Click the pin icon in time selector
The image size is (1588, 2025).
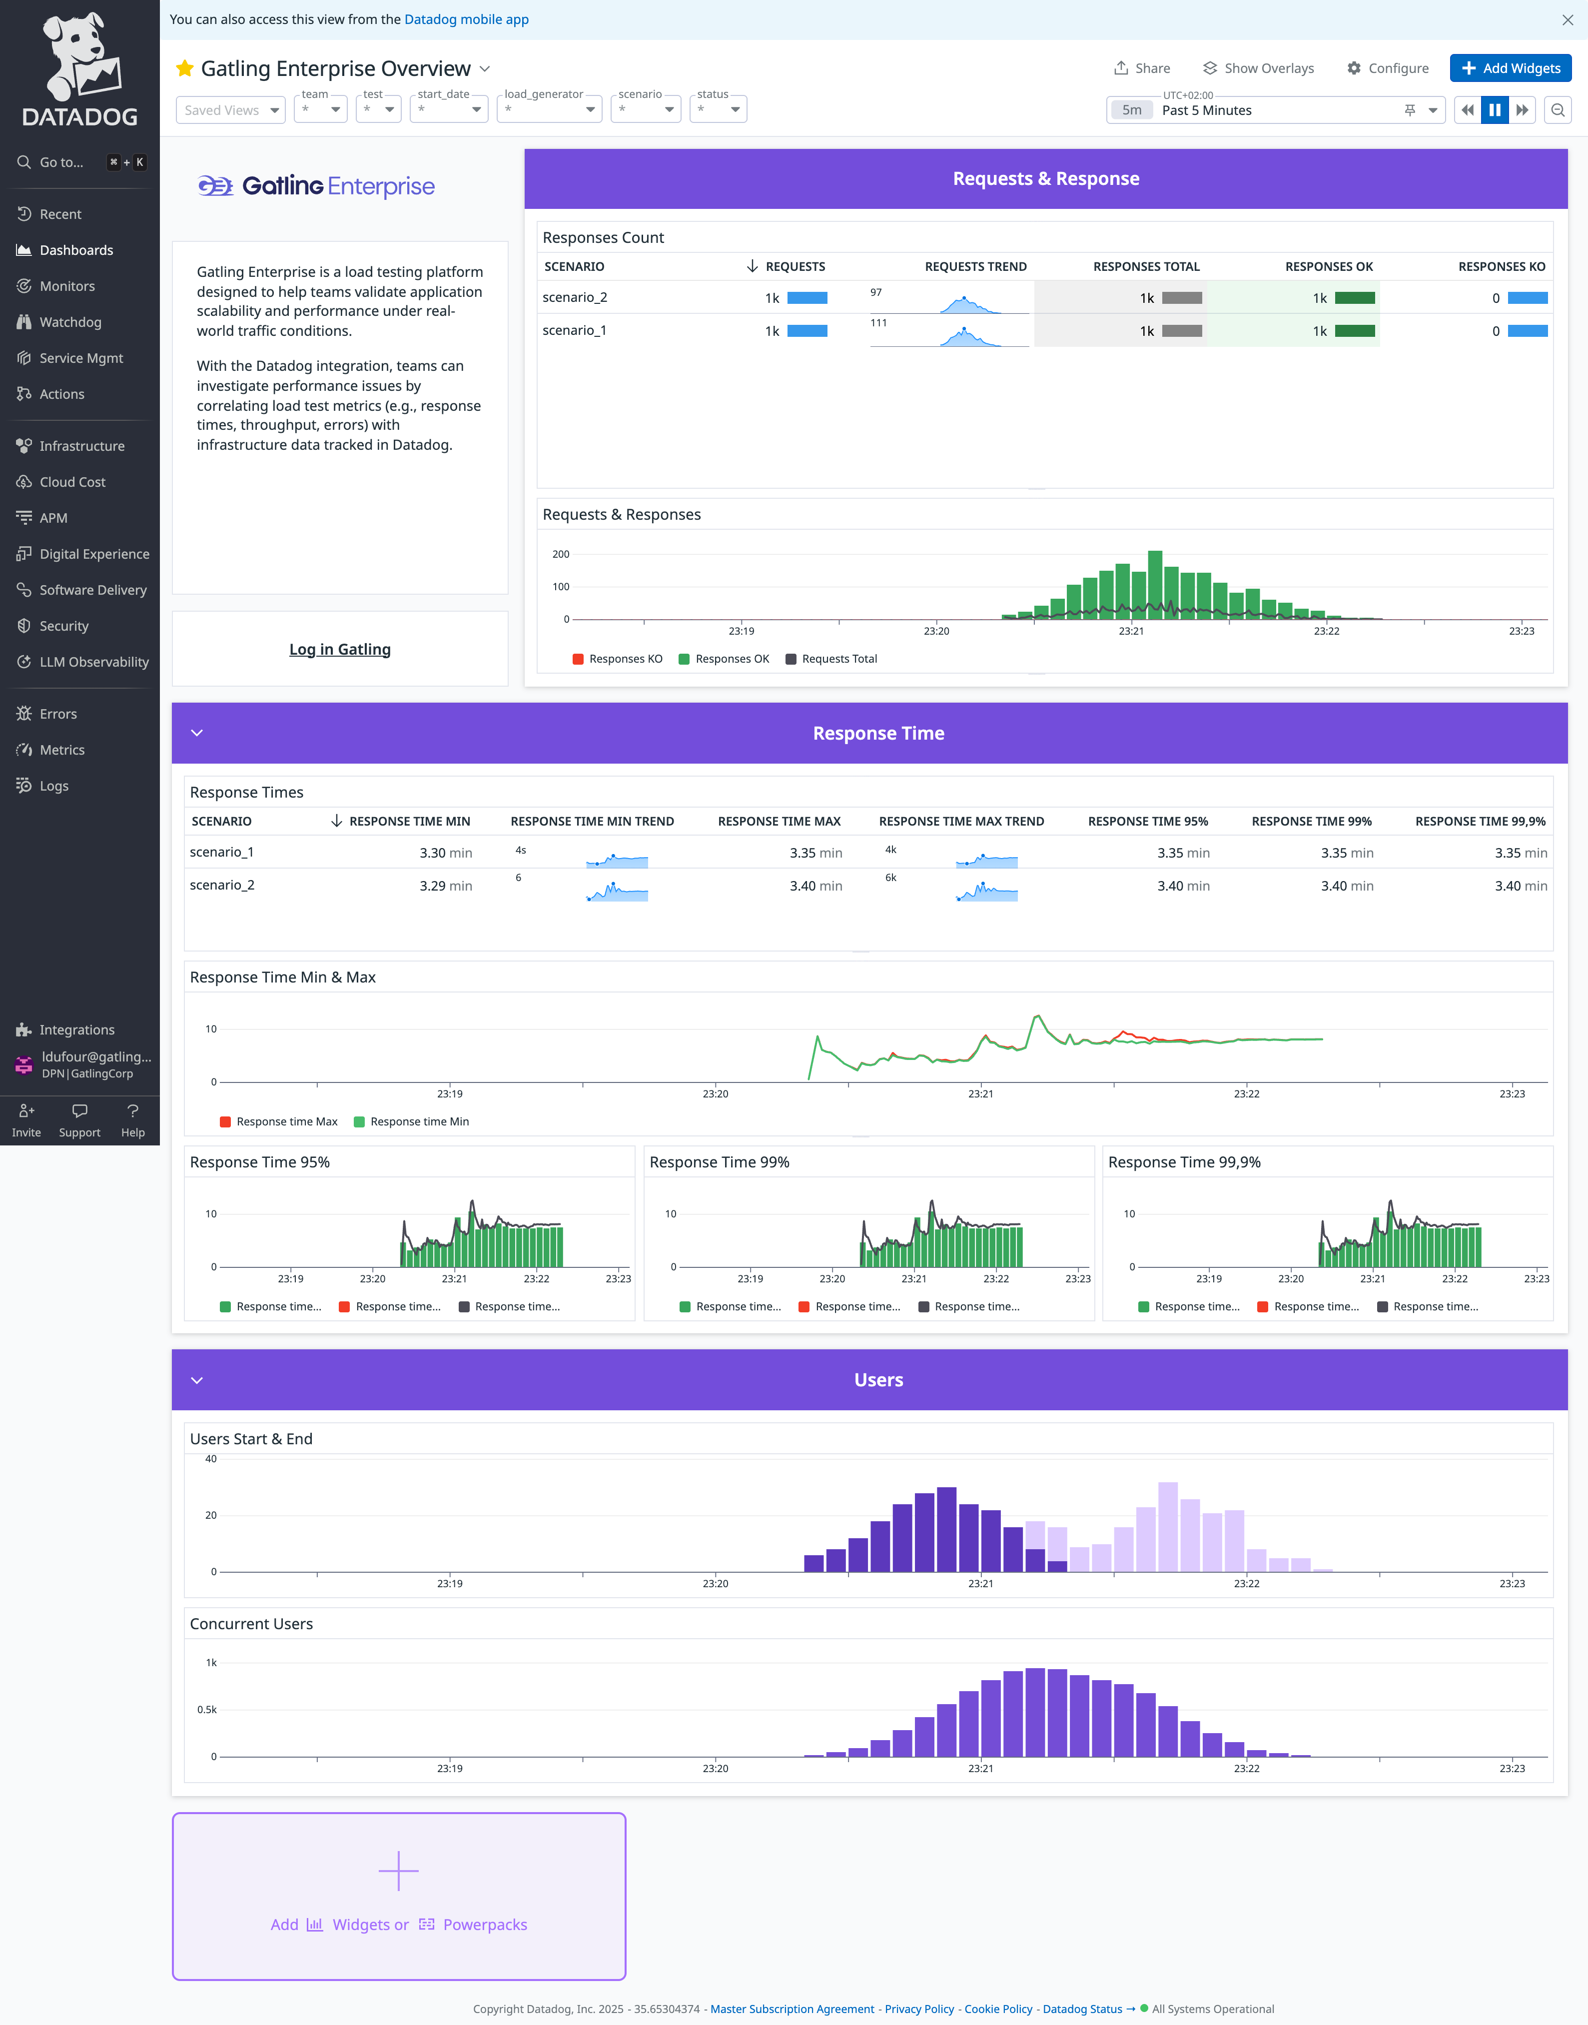pos(1410,110)
